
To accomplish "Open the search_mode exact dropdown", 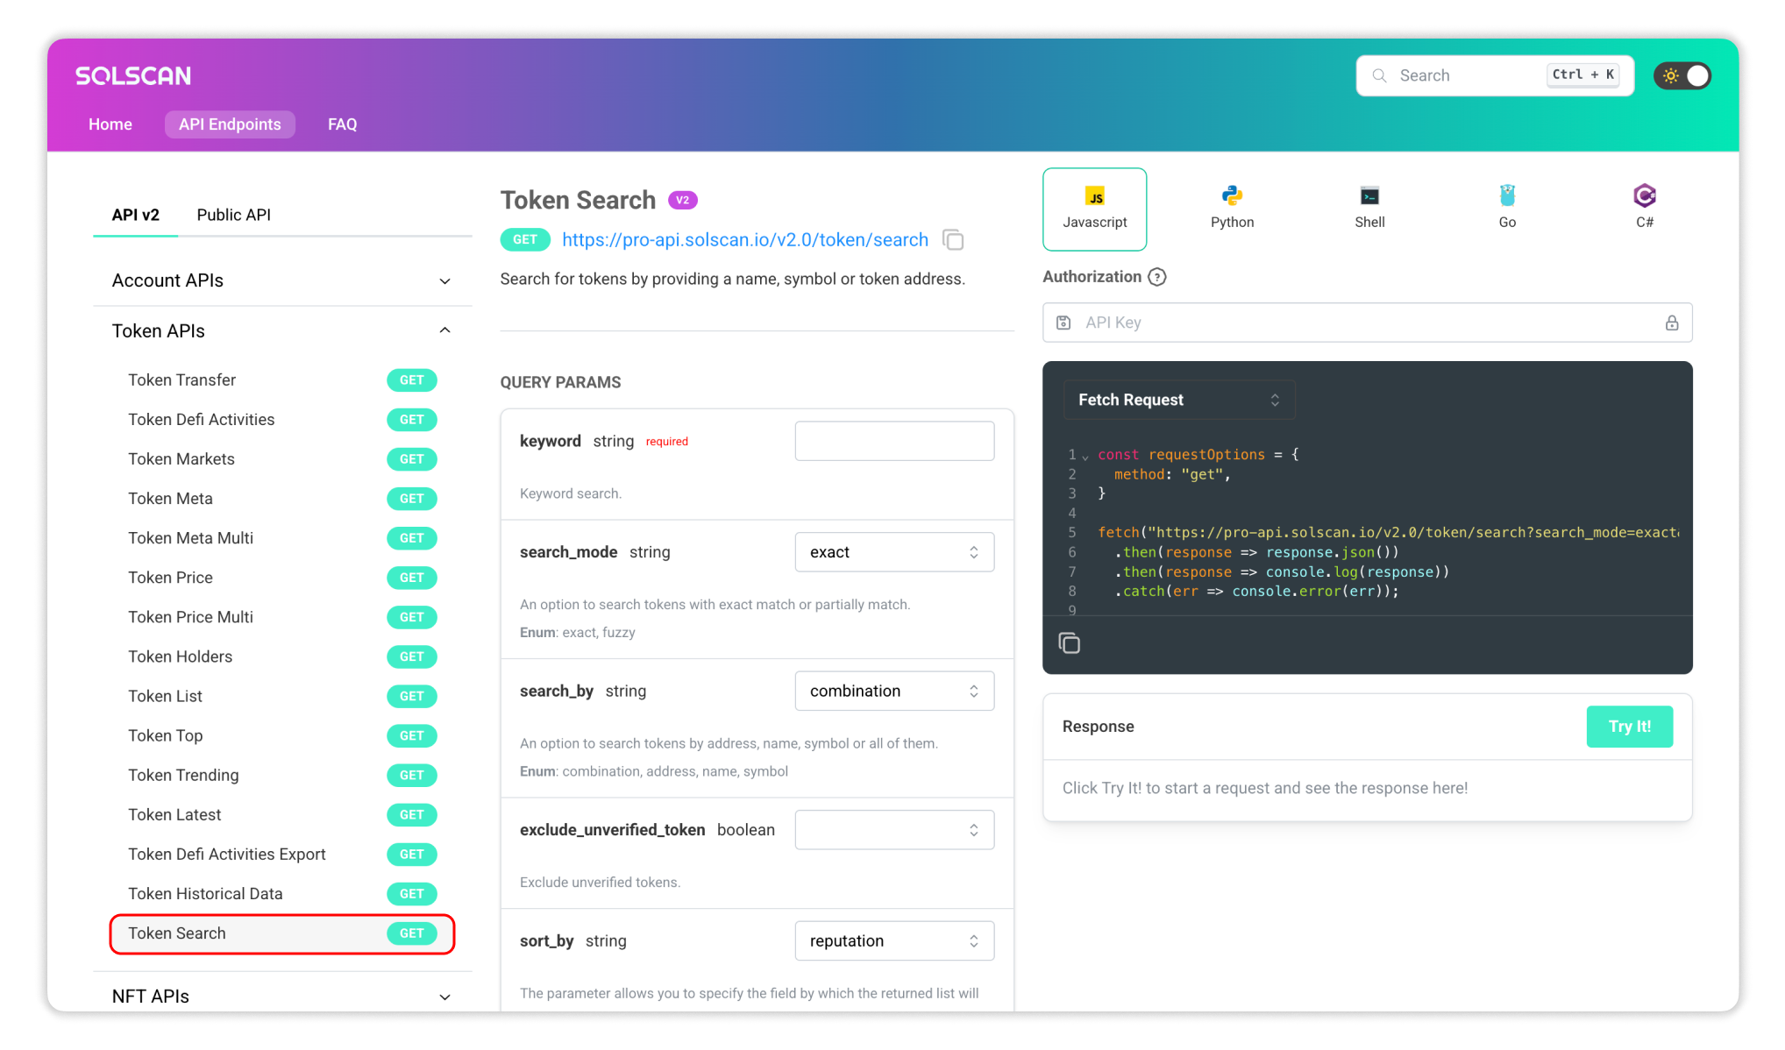I will pyautogui.click(x=893, y=552).
